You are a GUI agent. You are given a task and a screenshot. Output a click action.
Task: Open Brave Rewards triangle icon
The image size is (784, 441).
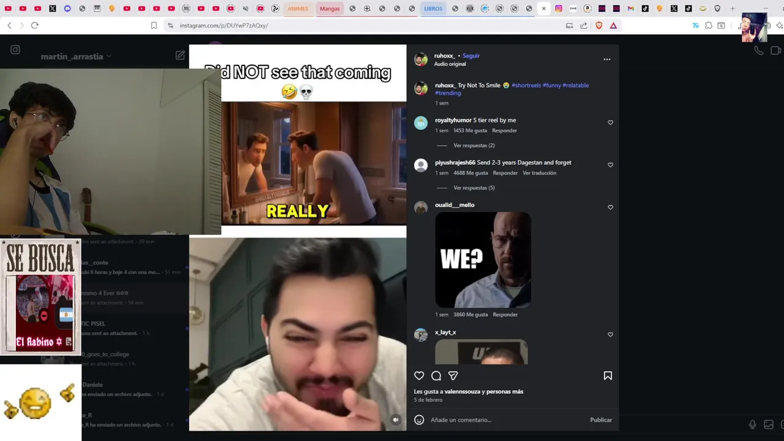[x=613, y=25]
